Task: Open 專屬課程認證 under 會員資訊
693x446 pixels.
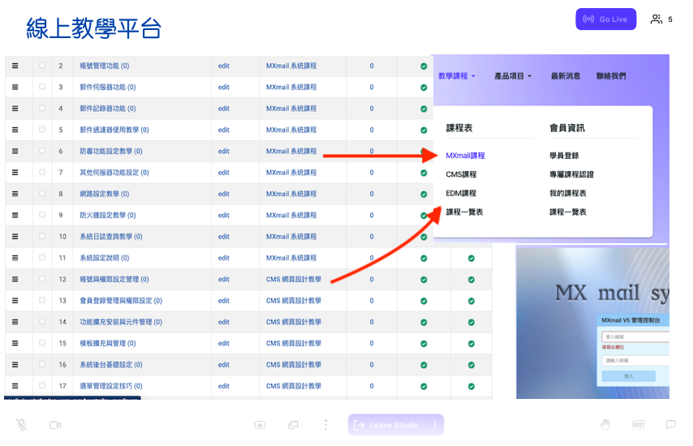Action: pyautogui.click(x=571, y=174)
